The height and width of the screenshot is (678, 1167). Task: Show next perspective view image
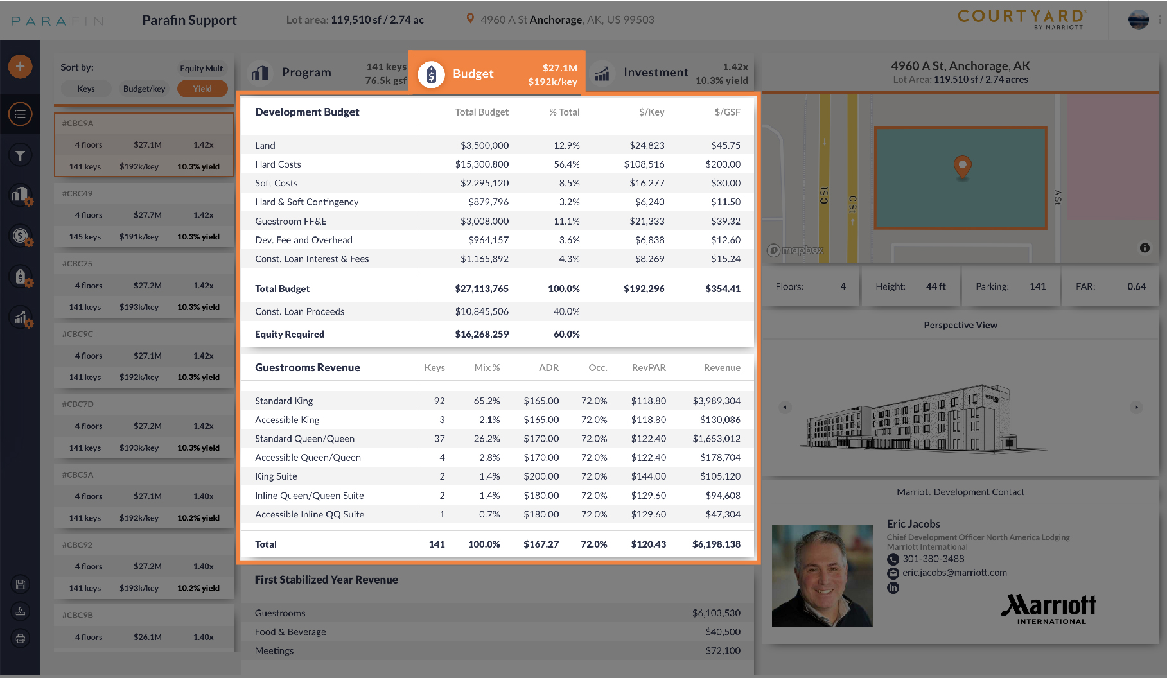point(1136,407)
